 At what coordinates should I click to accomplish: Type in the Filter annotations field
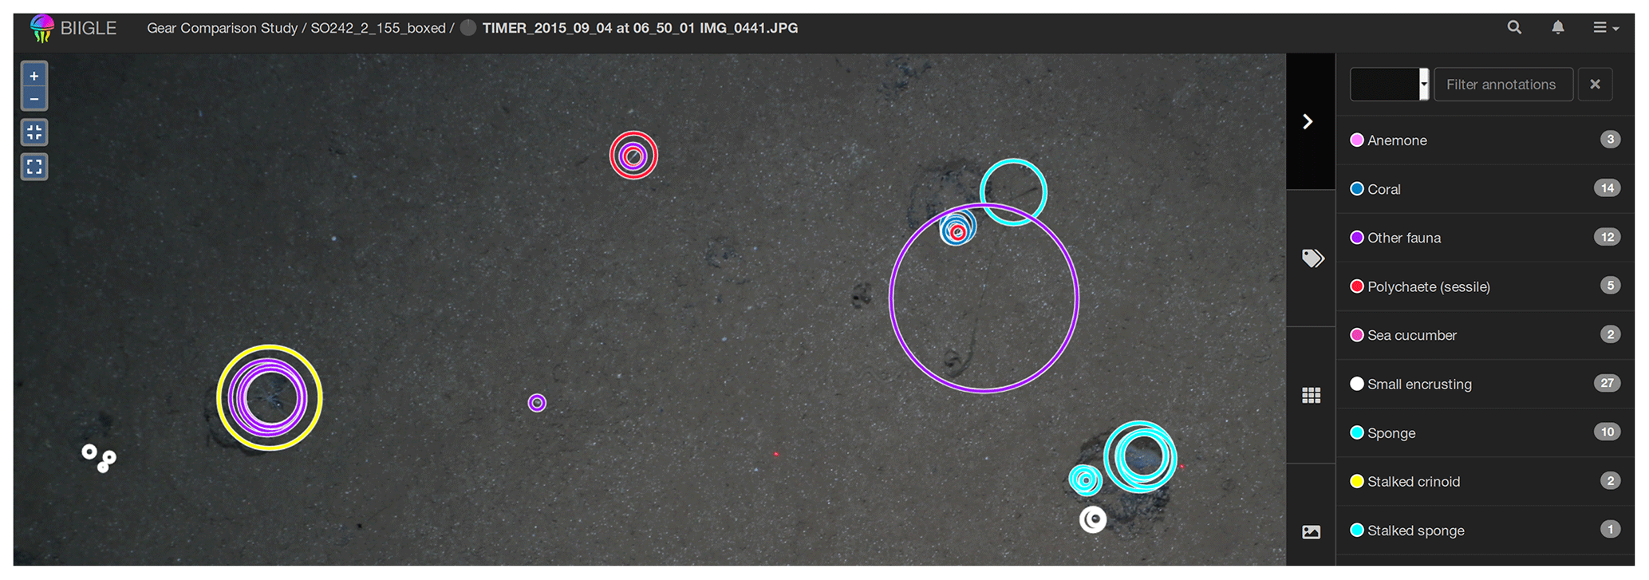click(1502, 85)
